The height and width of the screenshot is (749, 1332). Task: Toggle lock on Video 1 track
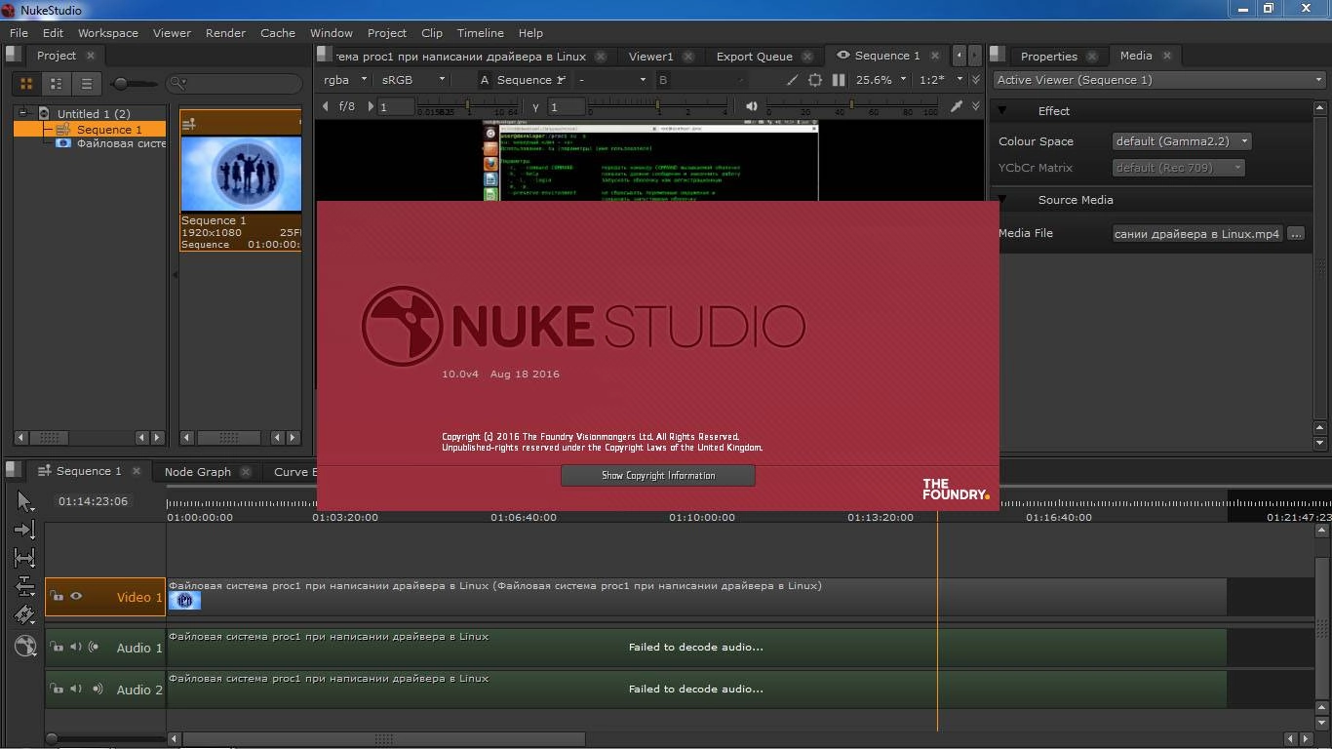[58, 596]
